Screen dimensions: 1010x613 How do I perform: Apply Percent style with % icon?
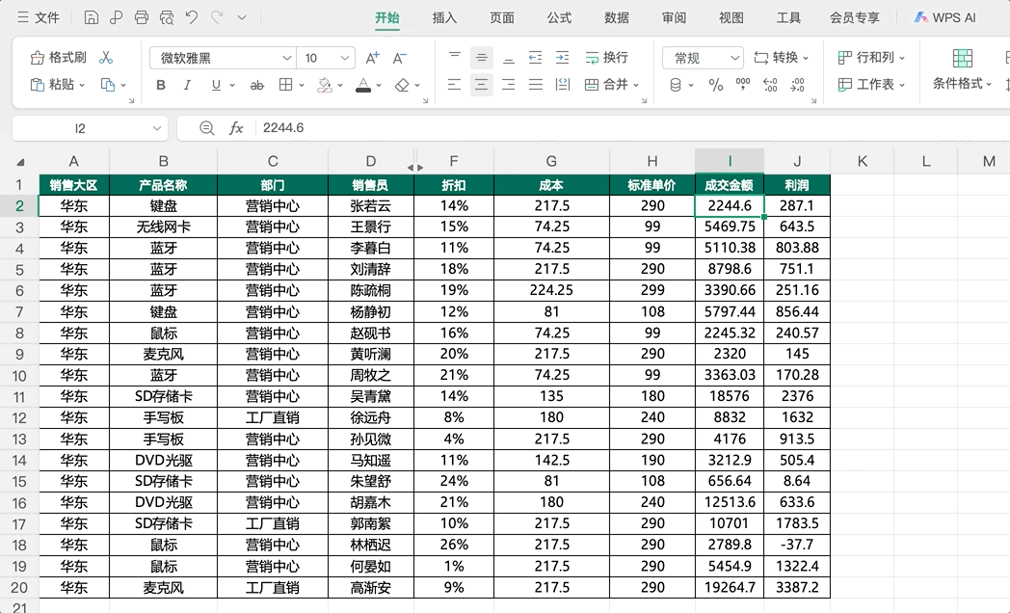click(x=716, y=85)
